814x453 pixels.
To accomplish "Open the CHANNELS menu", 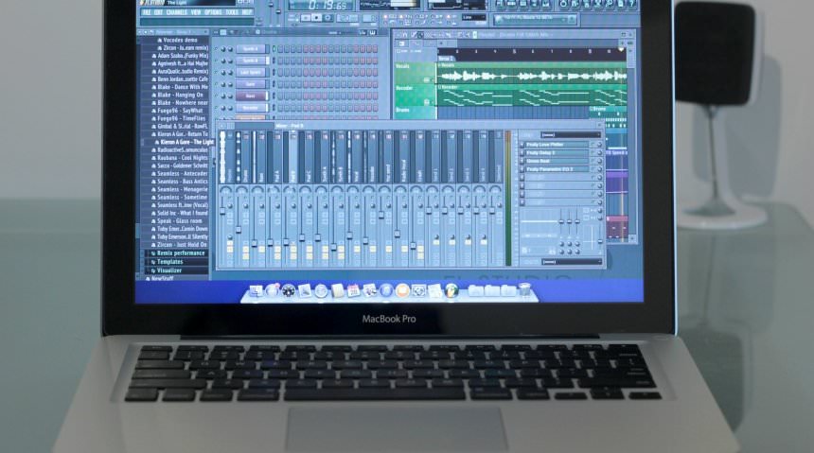I will tap(176, 12).
